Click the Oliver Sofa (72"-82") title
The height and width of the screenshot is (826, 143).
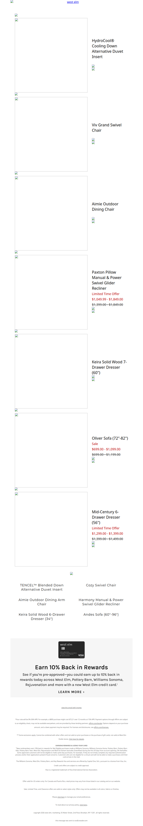click(110, 438)
